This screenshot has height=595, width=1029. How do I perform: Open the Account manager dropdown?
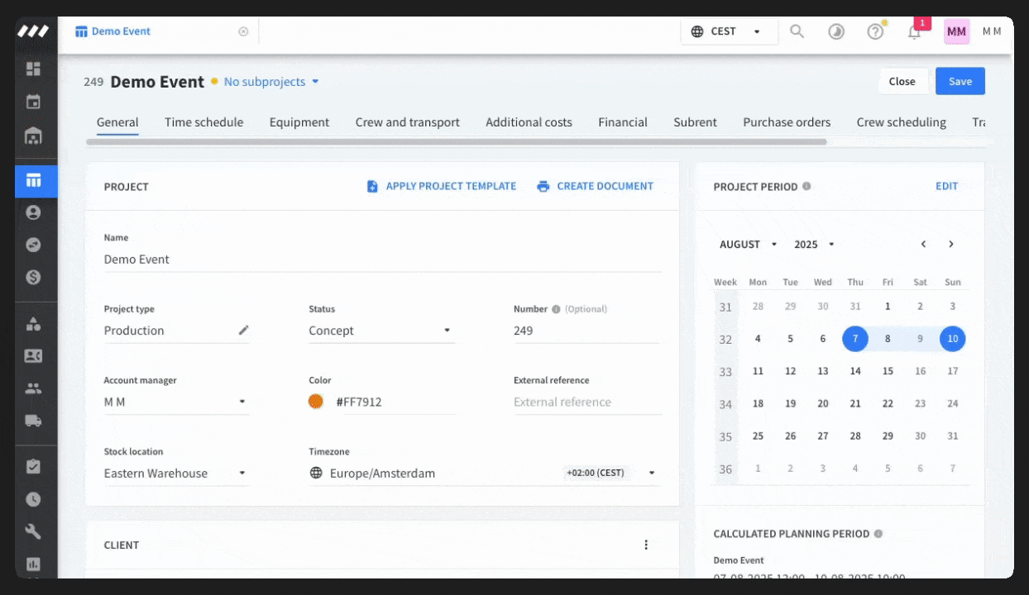[176, 402]
